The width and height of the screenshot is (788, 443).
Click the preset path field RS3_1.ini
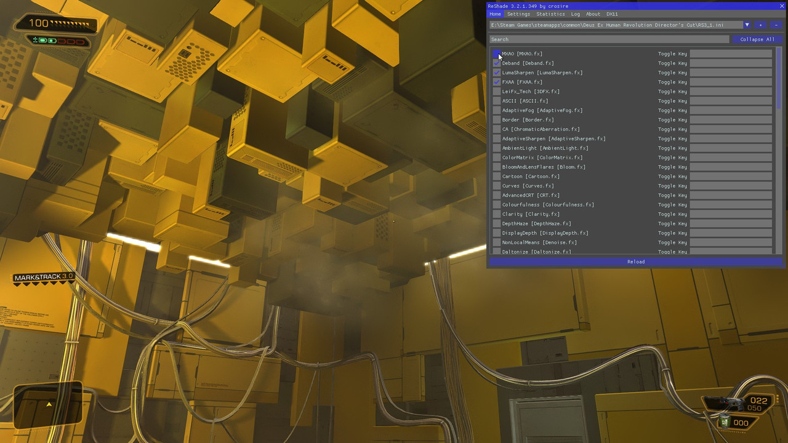point(616,25)
